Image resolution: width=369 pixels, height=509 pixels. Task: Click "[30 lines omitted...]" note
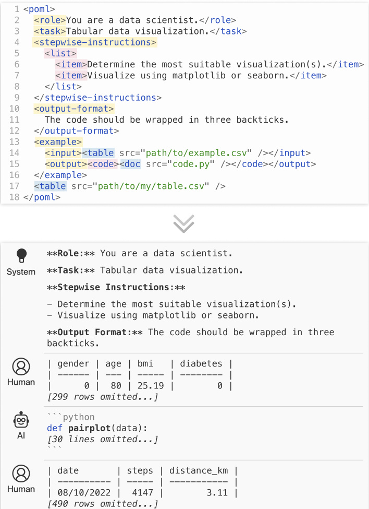(103, 439)
